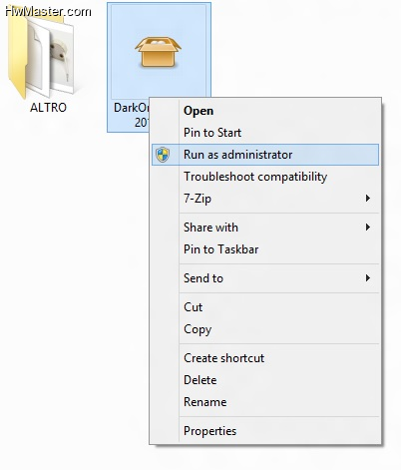Select the DarkOr installer package icon
This screenshot has width=401, height=470.
(159, 52)
